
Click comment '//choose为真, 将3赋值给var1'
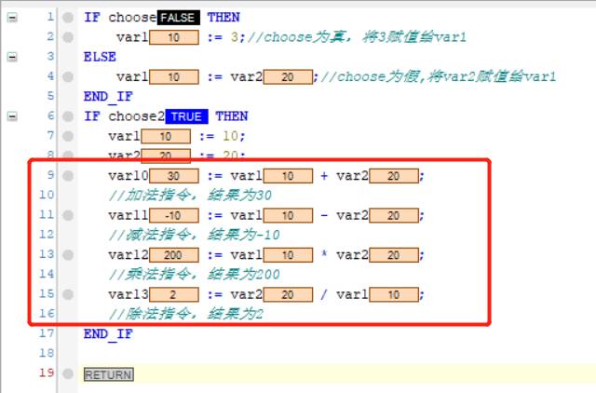click(357, 37)
